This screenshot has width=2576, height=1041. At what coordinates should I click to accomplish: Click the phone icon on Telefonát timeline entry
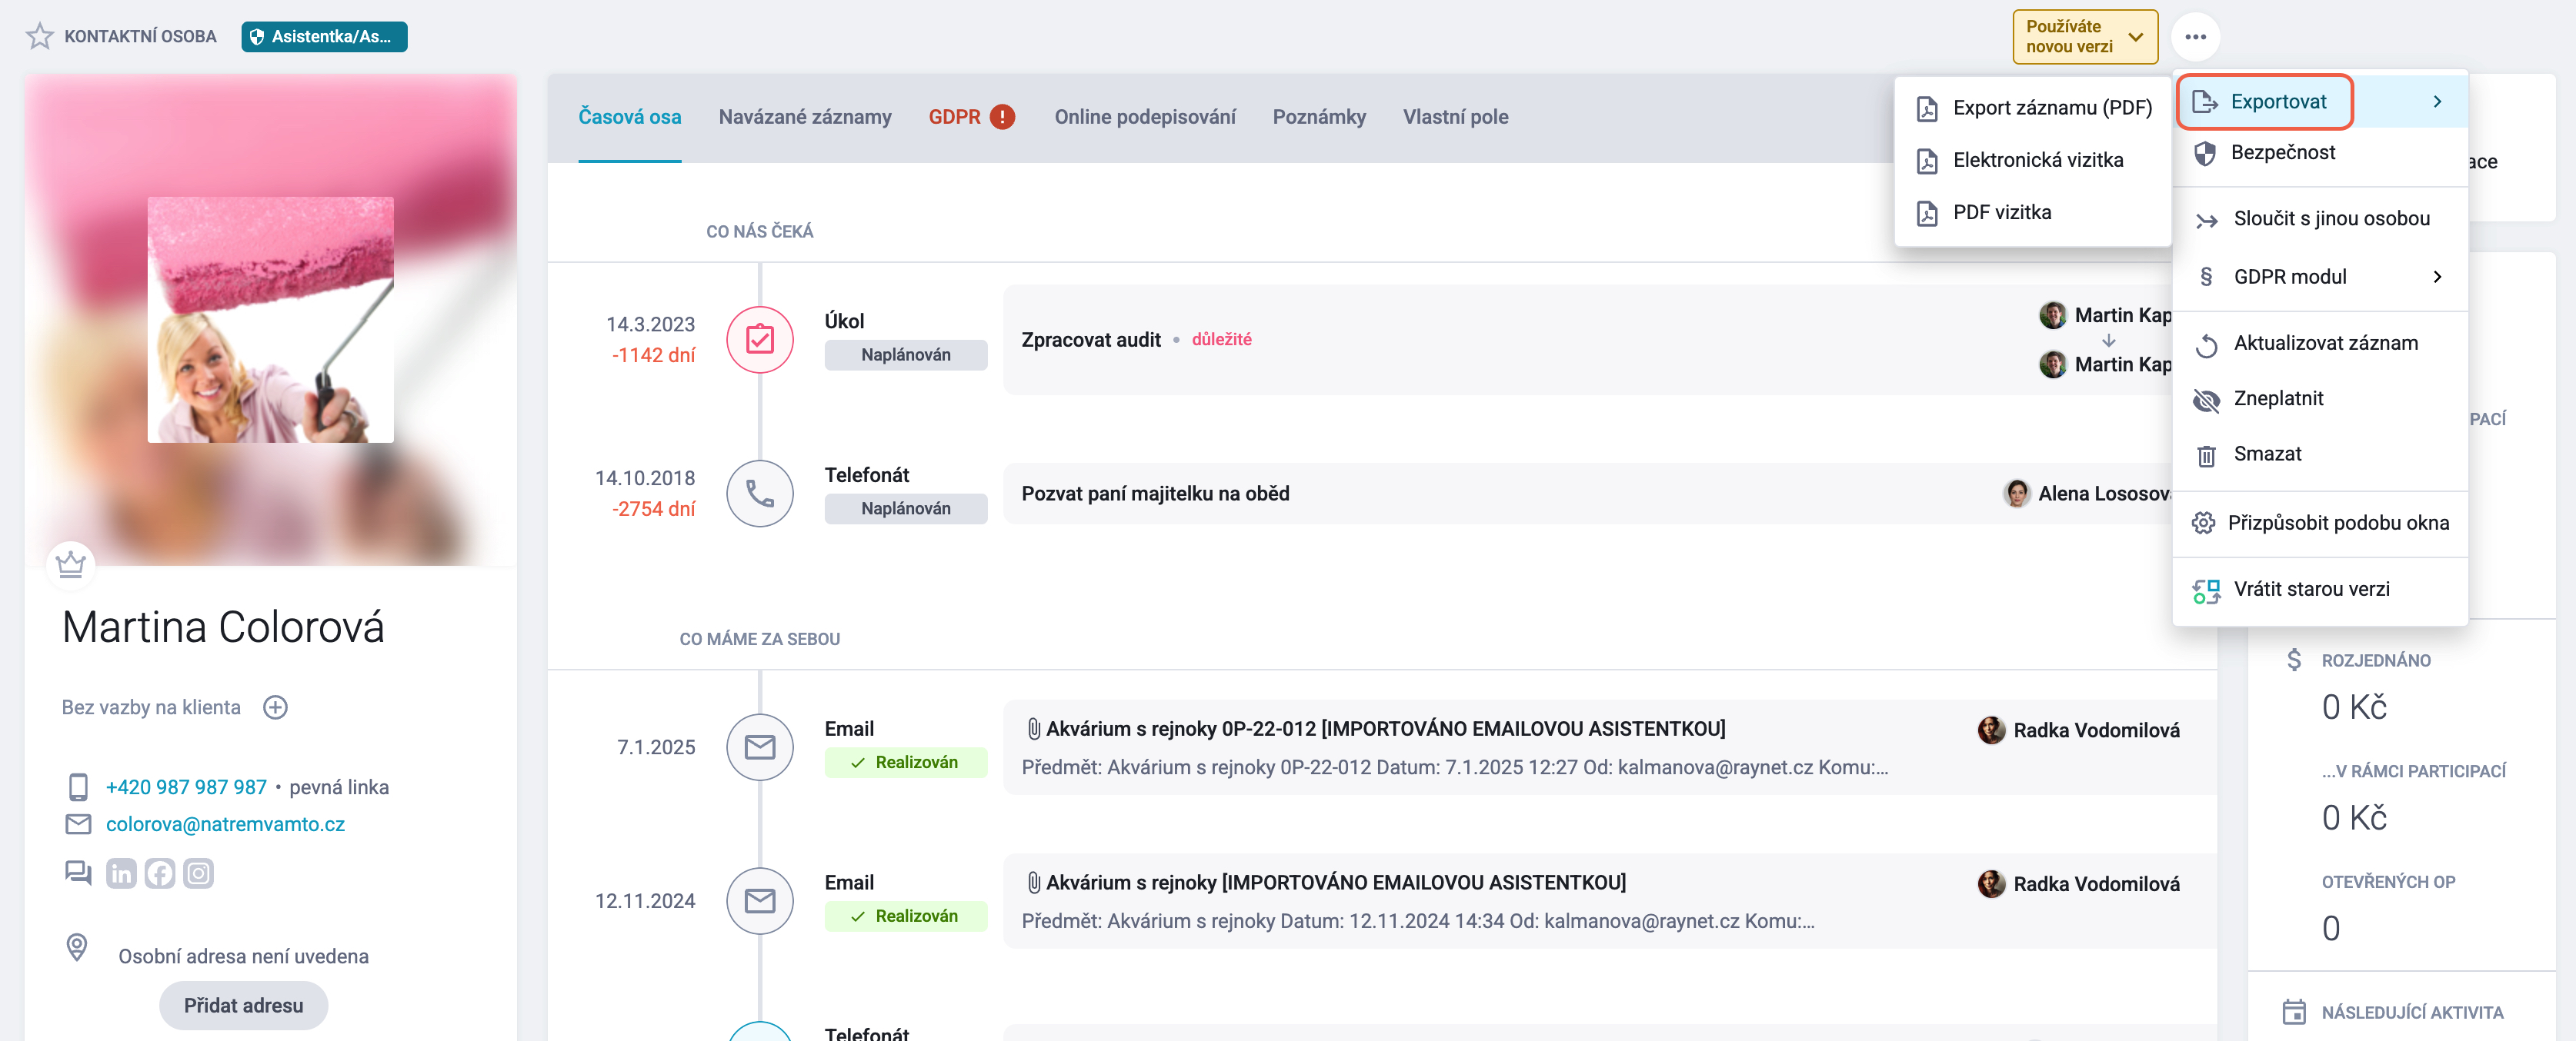[760, 494]
